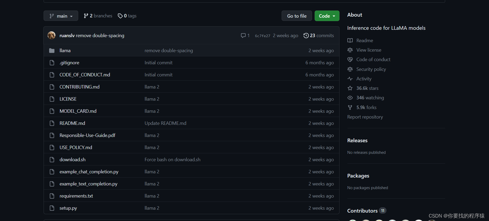The image size is (489, 221).
Task: Open the commit comment bubble icon
Action: (x=243, y=35)
